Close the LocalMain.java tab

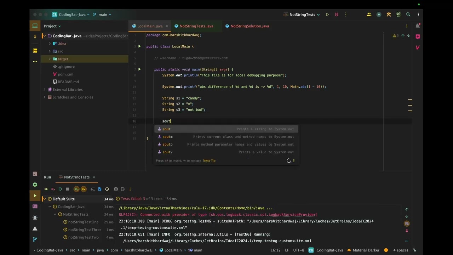(x=167, y=26)
